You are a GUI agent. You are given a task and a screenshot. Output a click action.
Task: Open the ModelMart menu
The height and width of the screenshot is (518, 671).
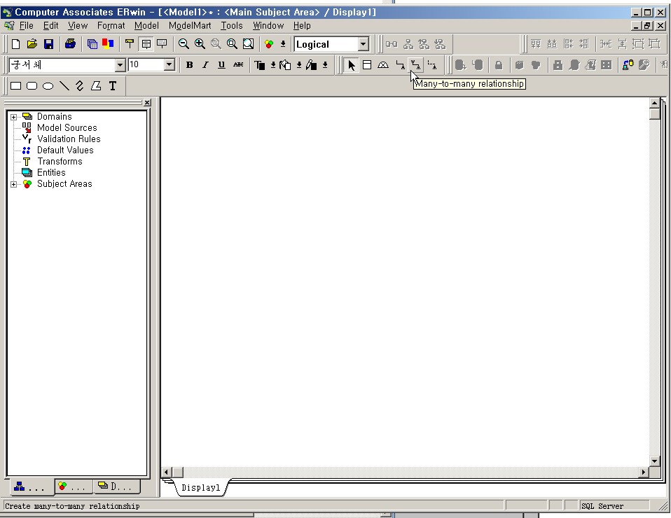(x=190, y=26)
